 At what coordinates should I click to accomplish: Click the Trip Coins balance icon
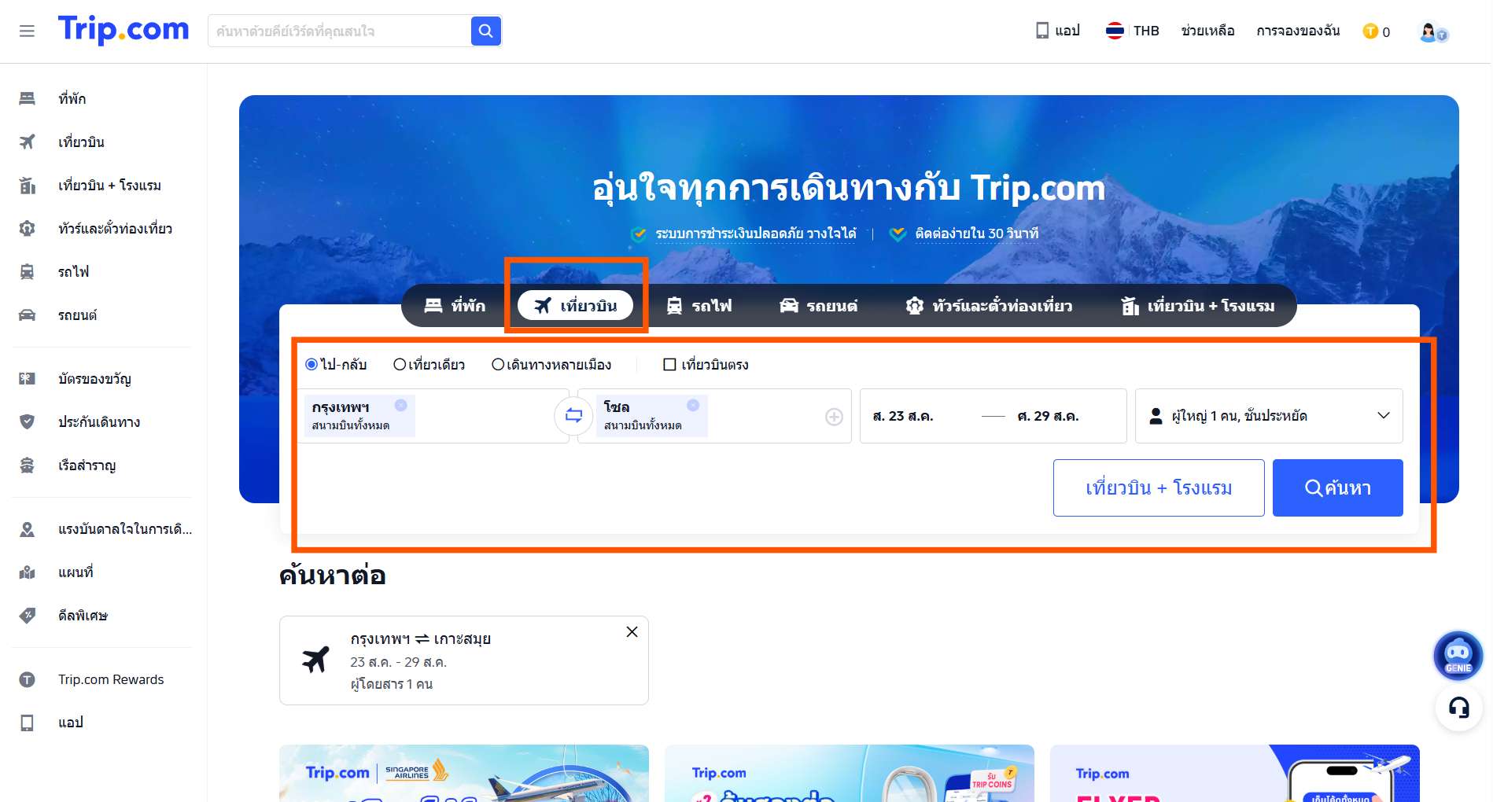pos(1369,31)
